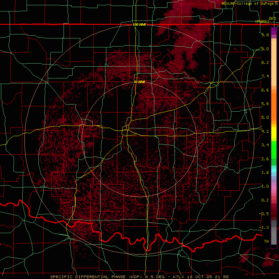Click the 3.4 value on the scale

[x=265, y=145]
